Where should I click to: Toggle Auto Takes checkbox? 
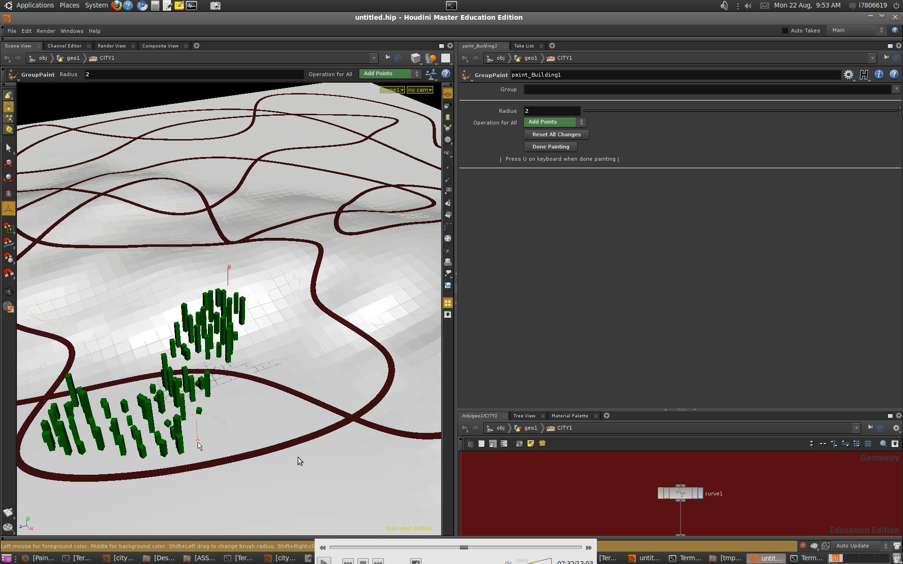click(785, 31)
